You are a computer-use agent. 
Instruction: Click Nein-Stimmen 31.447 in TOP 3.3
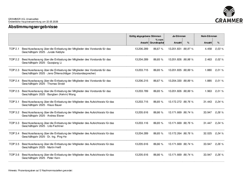click(x=208, y=123)
